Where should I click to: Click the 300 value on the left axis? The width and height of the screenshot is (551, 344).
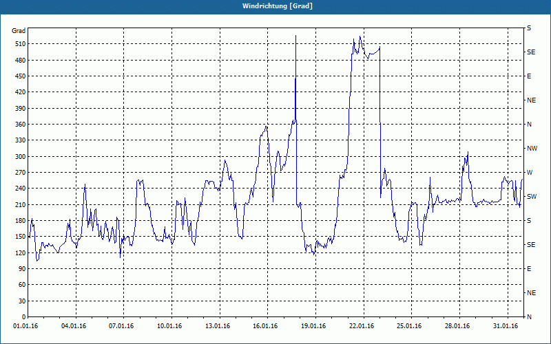[x=21, y=157]
